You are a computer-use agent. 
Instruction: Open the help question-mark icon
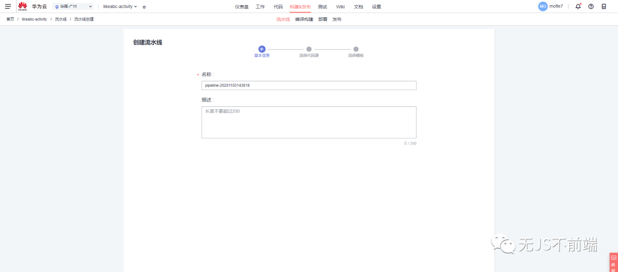pos(591,6)
